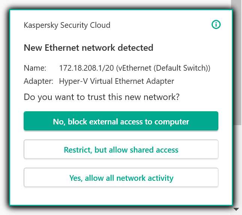Click blank space below the Yes button
Viewport: 242px width, 215px height.
(x=121, y=196)
